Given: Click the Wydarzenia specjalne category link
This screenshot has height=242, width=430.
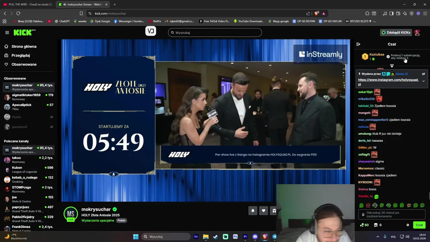Looking at the screenshot, I should pyautogui.click(x=98, y=220).
